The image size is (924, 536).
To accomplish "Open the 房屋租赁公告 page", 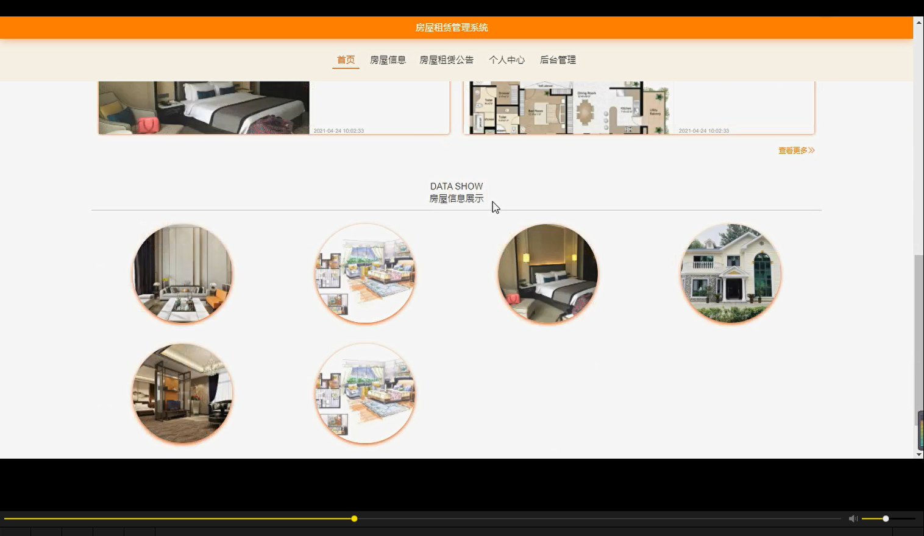I will coord(446,60).
